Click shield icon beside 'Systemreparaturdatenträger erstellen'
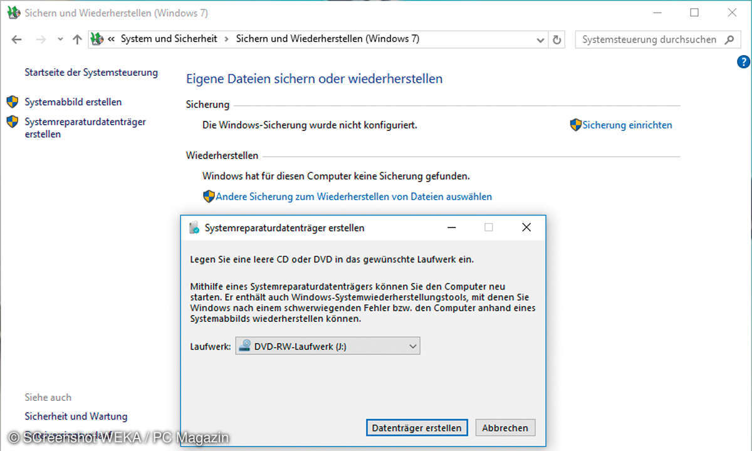Viewport: 752px width, 451px height. [x=13, y=122]
